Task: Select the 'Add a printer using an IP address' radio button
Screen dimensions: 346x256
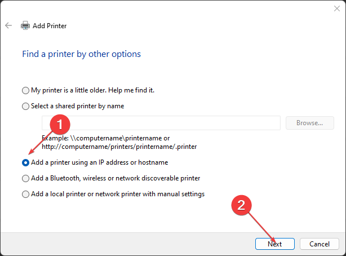Action: (x=25, y=163)
